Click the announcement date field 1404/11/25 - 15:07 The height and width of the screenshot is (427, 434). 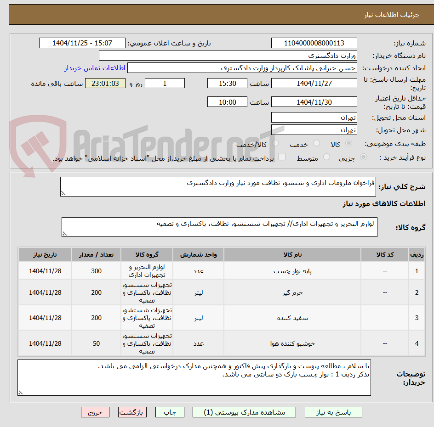pos(82,43)
